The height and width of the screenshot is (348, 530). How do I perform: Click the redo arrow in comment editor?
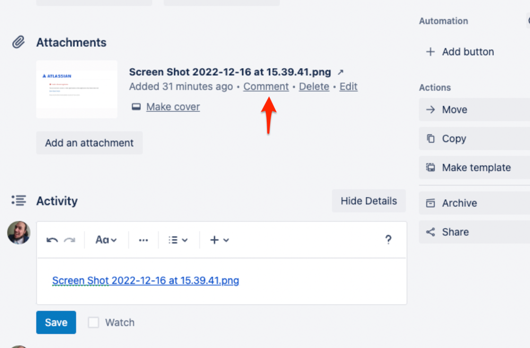coord(69,240)
